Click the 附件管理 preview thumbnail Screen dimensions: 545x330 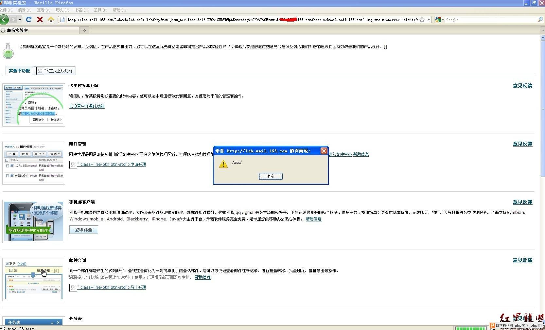click(x=34, y=163)
